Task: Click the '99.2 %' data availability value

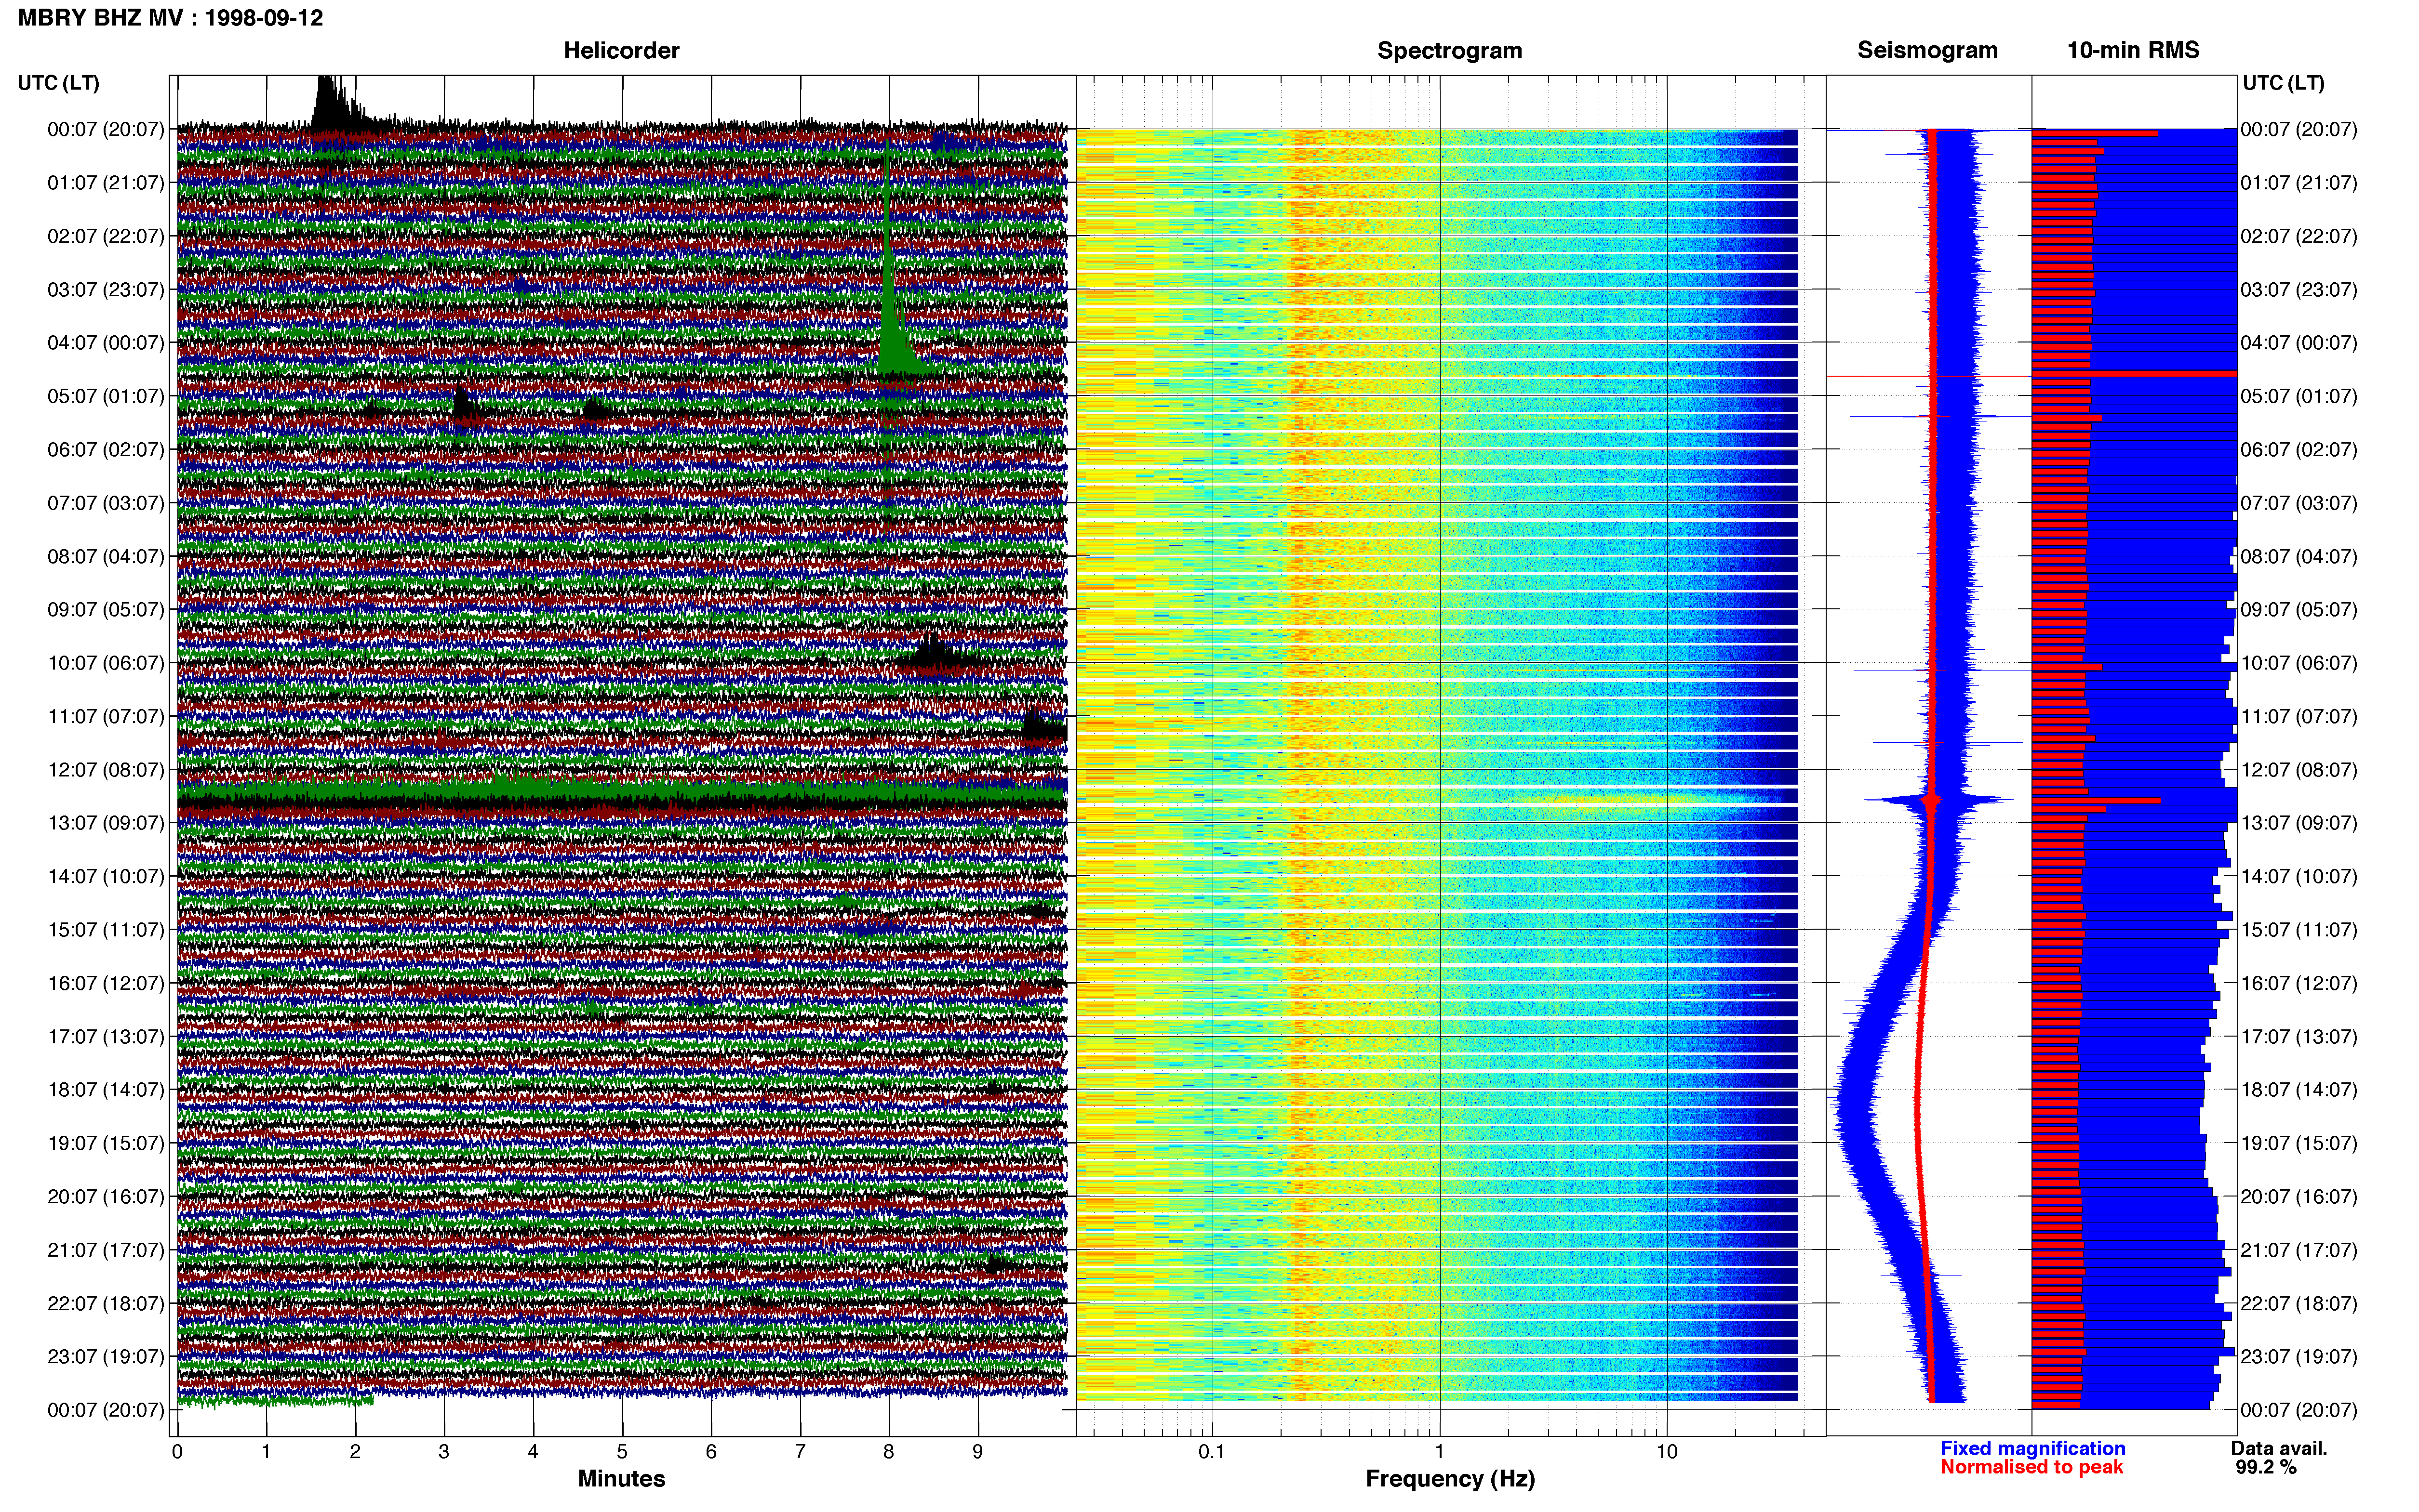Action: click(x=2266, y=1467)
